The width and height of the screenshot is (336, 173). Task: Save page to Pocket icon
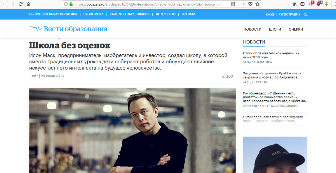click(x=250, y=4)
